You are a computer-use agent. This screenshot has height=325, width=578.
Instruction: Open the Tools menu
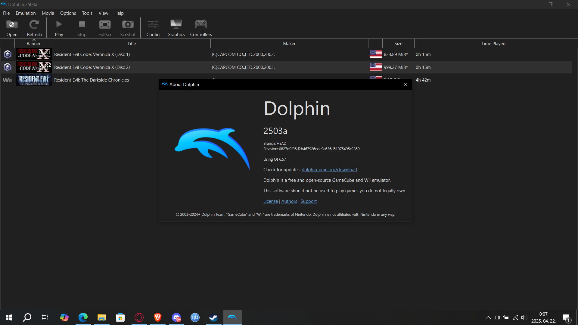87,13
